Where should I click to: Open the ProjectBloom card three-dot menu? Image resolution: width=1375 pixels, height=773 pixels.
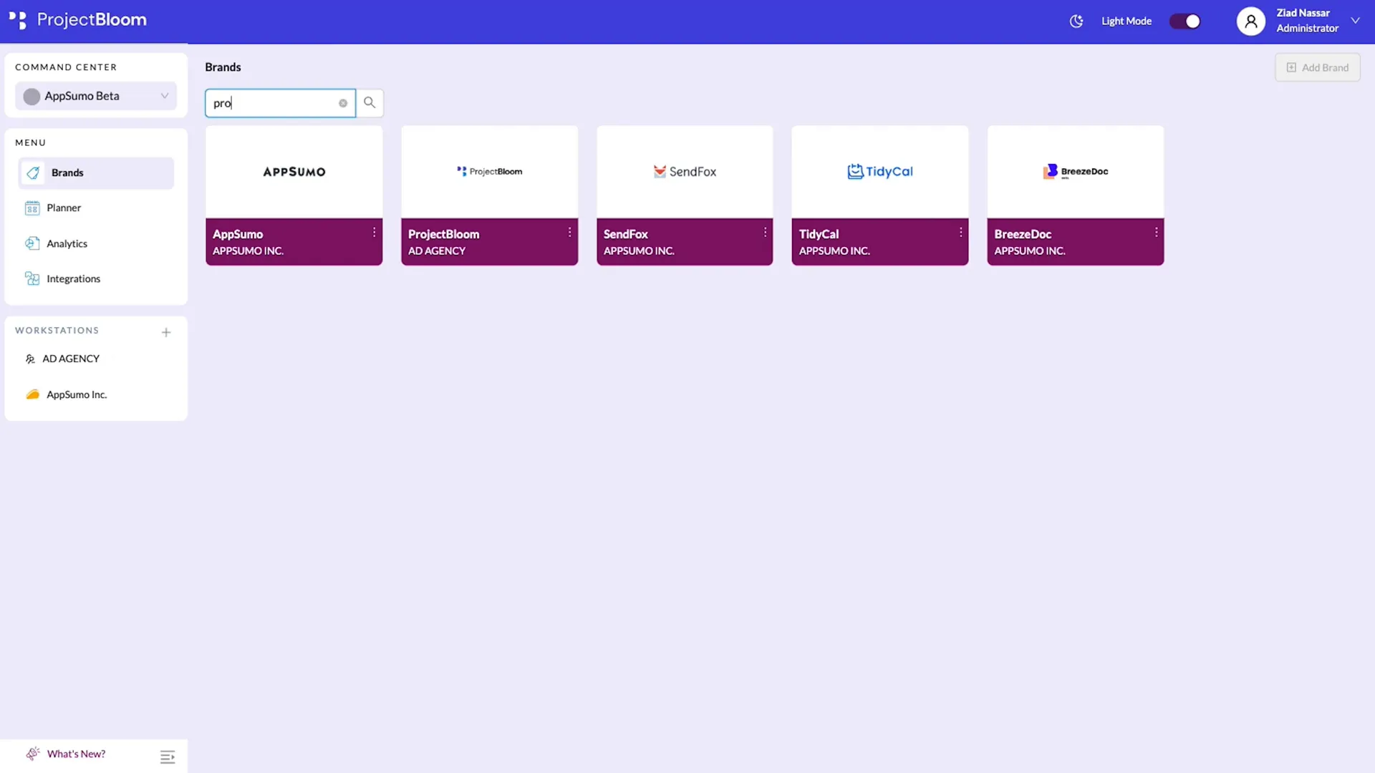[569, 233]
